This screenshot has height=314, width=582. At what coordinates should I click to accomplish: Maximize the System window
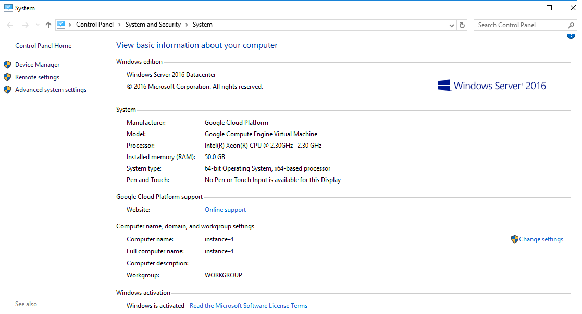click(x=549, y=8)
